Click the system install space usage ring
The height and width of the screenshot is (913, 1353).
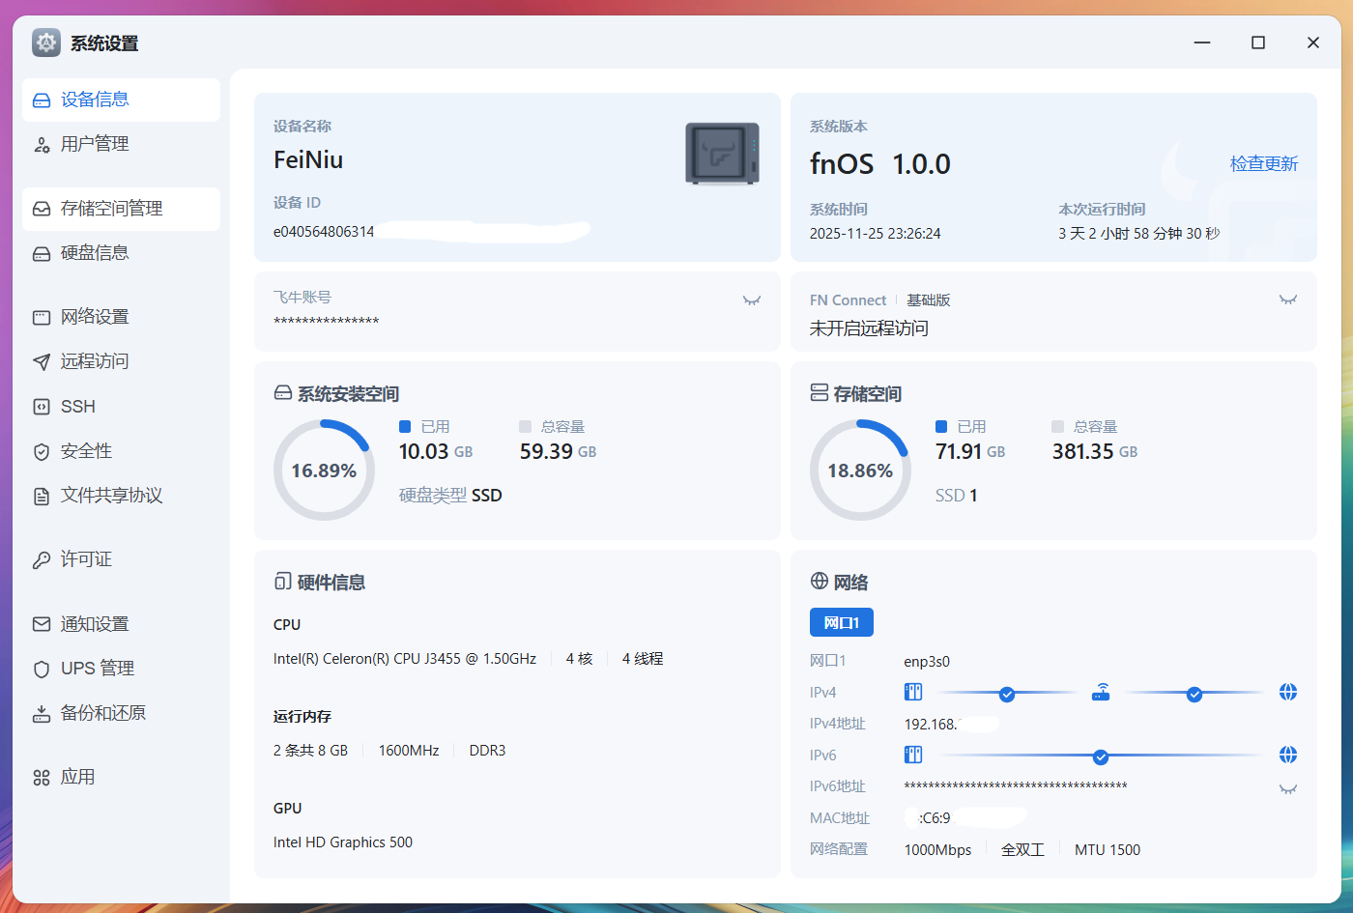(x=324, y=471)
